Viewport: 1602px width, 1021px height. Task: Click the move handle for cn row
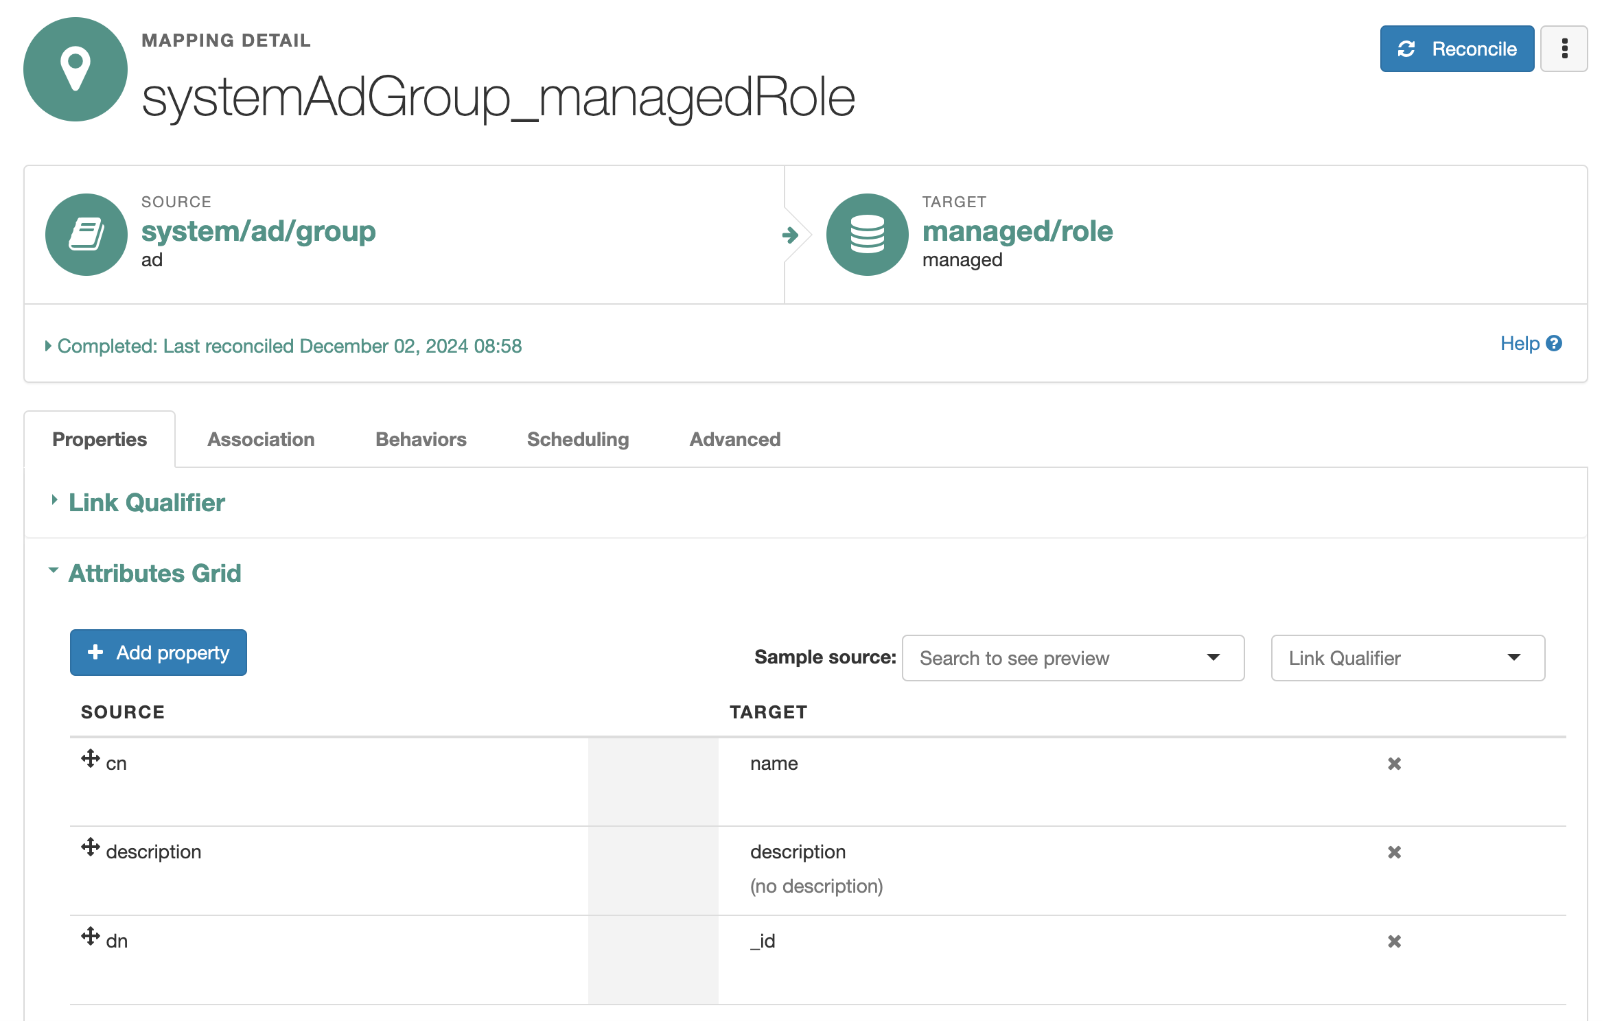tap(91, 759)
